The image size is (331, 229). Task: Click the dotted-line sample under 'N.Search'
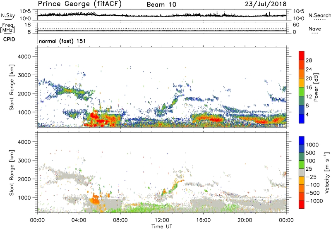point(320,19)
